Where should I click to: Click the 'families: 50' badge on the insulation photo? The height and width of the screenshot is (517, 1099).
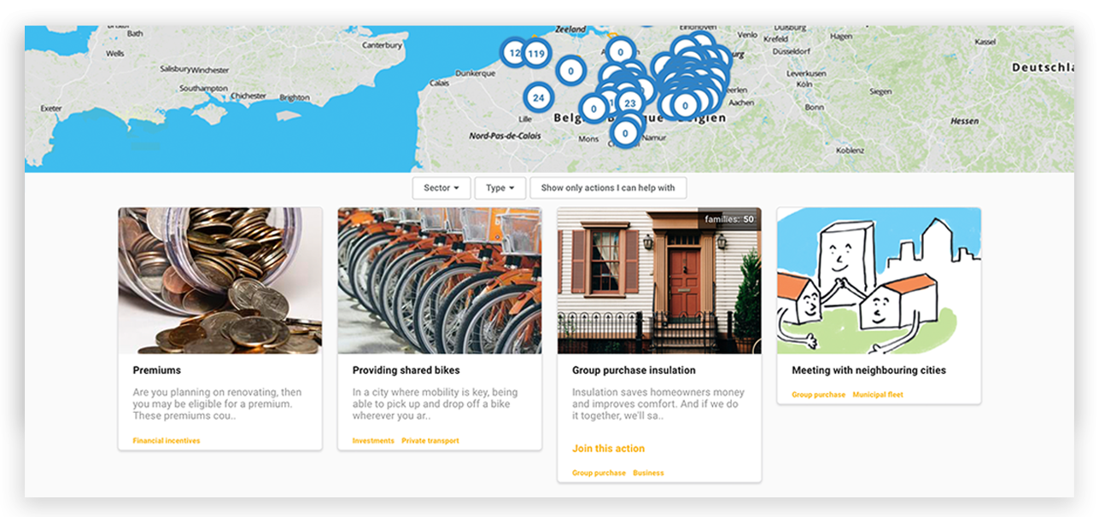[730, 219]
